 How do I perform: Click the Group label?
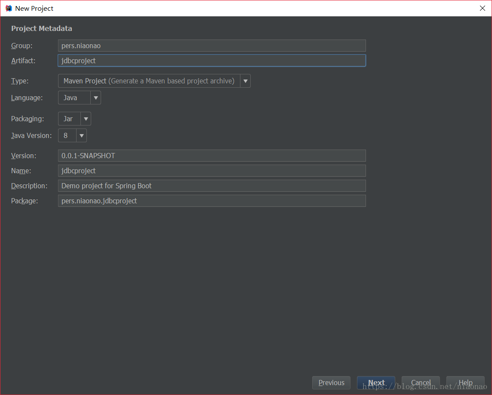pos(22,46)
